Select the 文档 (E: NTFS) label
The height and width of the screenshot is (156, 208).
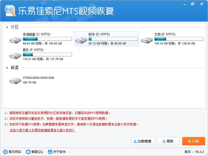(x=165, y=34)
